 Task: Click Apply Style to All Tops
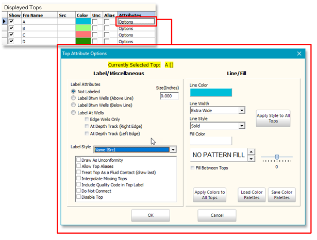click(x=273, y=118)
